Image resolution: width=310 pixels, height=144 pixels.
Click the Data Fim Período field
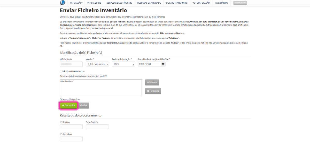[x=150, y=64]
